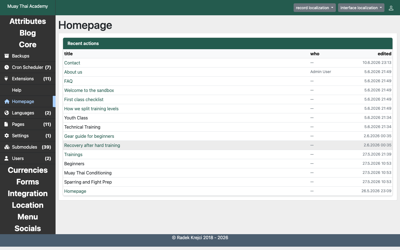Open the About us record link
Viewport: 400px width, 250px height.
coord(73,72)
